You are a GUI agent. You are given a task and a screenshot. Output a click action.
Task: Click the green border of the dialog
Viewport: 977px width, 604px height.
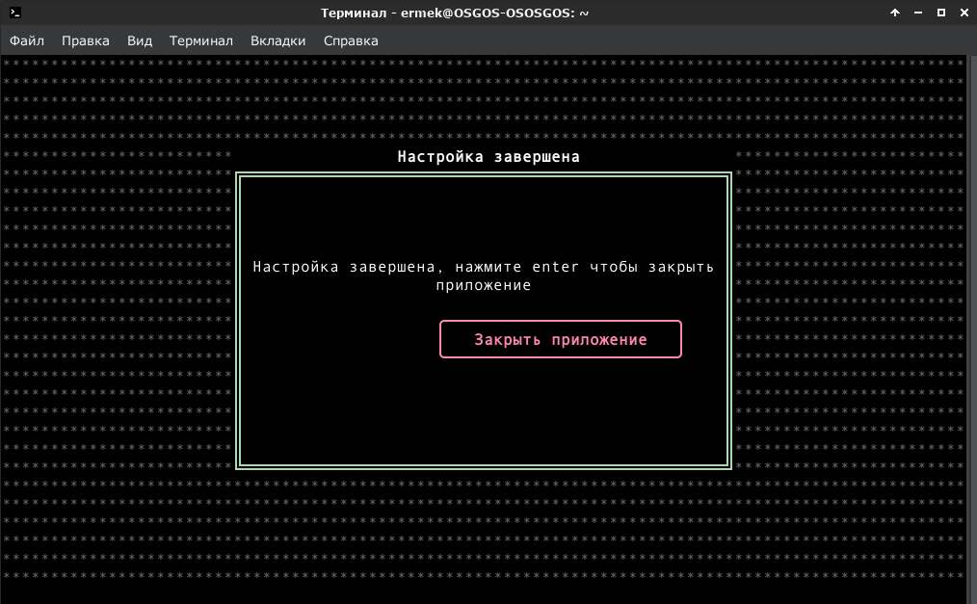pyautogui.click(x=237, y=321)
